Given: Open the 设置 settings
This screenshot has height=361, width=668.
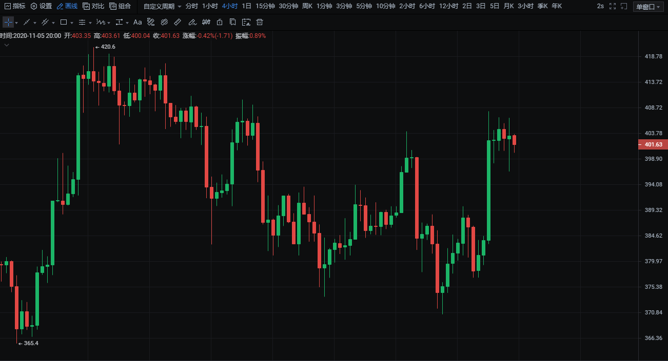Looking at the screenshot, I should [x=41, y=6].
